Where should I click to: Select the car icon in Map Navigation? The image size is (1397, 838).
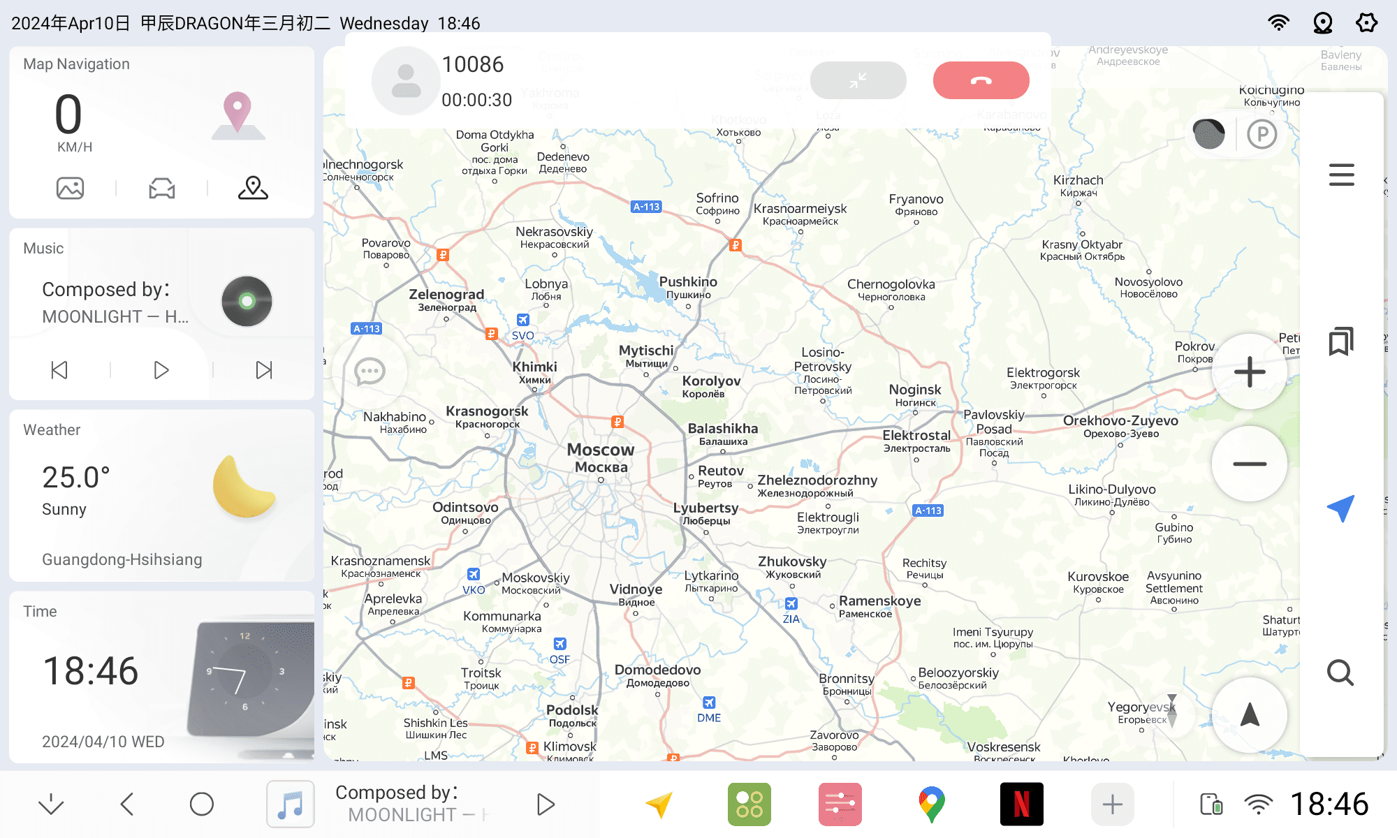pyautogui.click(x=162, y=188)
